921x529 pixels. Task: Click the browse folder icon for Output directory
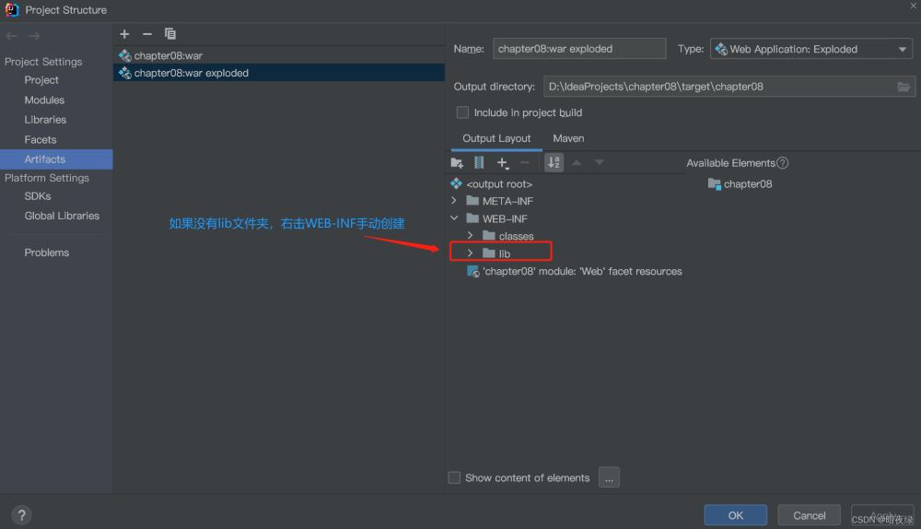click(x=904, y=87)
